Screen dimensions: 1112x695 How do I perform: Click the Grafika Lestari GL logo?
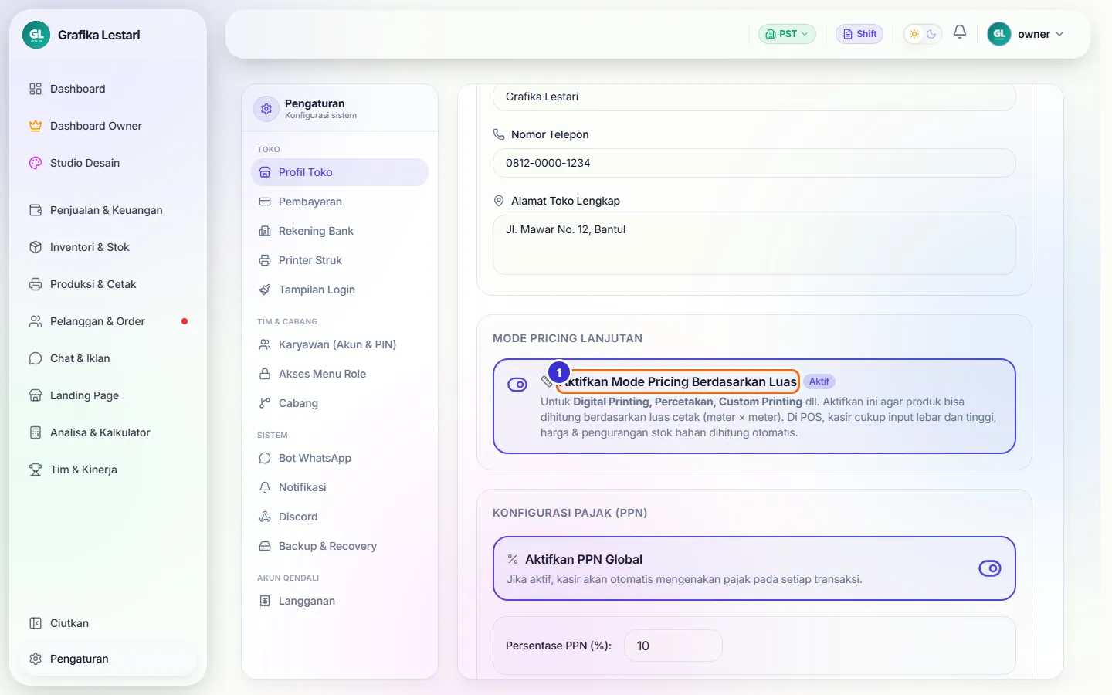36,35
